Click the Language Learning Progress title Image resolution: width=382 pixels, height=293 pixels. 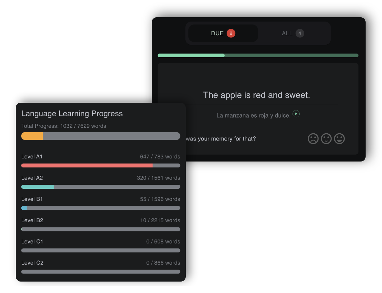coord(72,114)
